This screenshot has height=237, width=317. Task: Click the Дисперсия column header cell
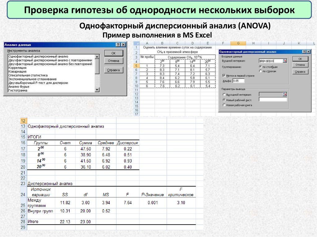pyautogui.click(x=128, y=143)
